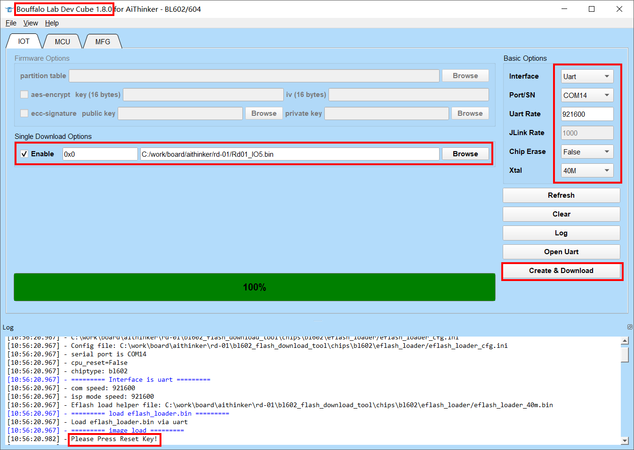Click the Bouffalo Lab app icon in title bar
634x450 pixels.
[9, 9]
